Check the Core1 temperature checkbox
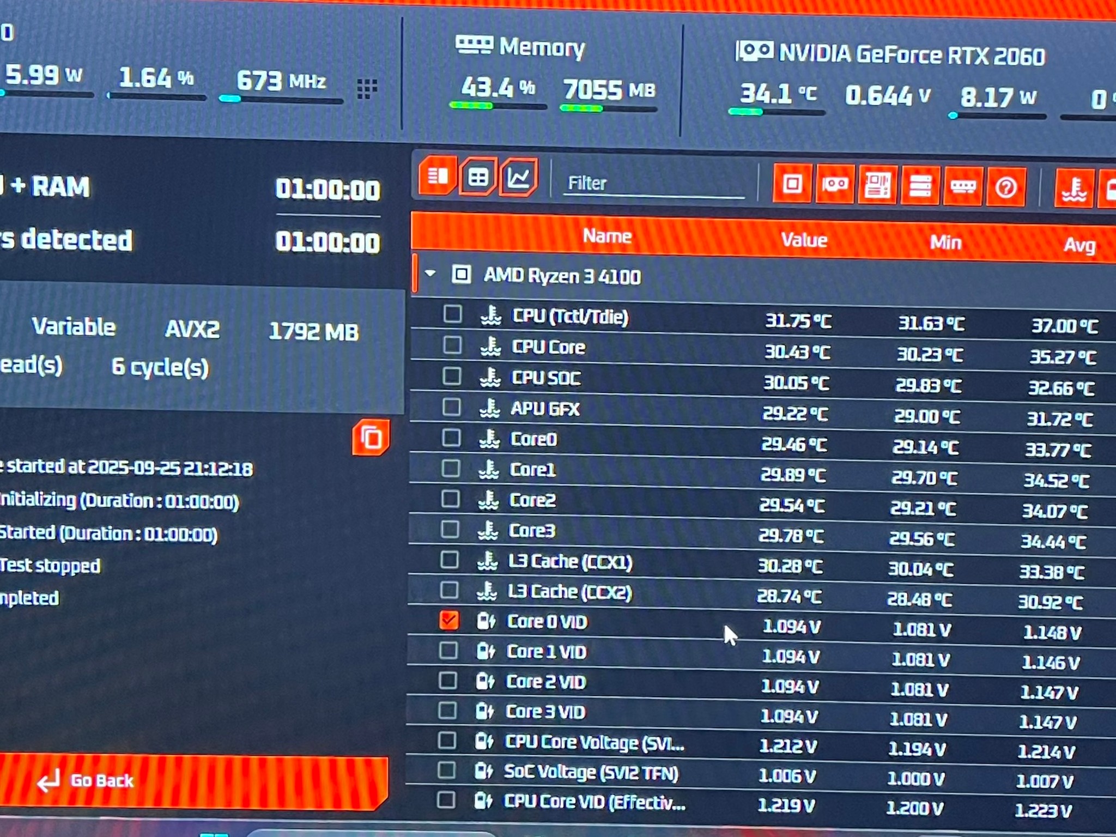The height and width of the screenshot is (837, 1116). pyautogui.click(x=450, y=468)
